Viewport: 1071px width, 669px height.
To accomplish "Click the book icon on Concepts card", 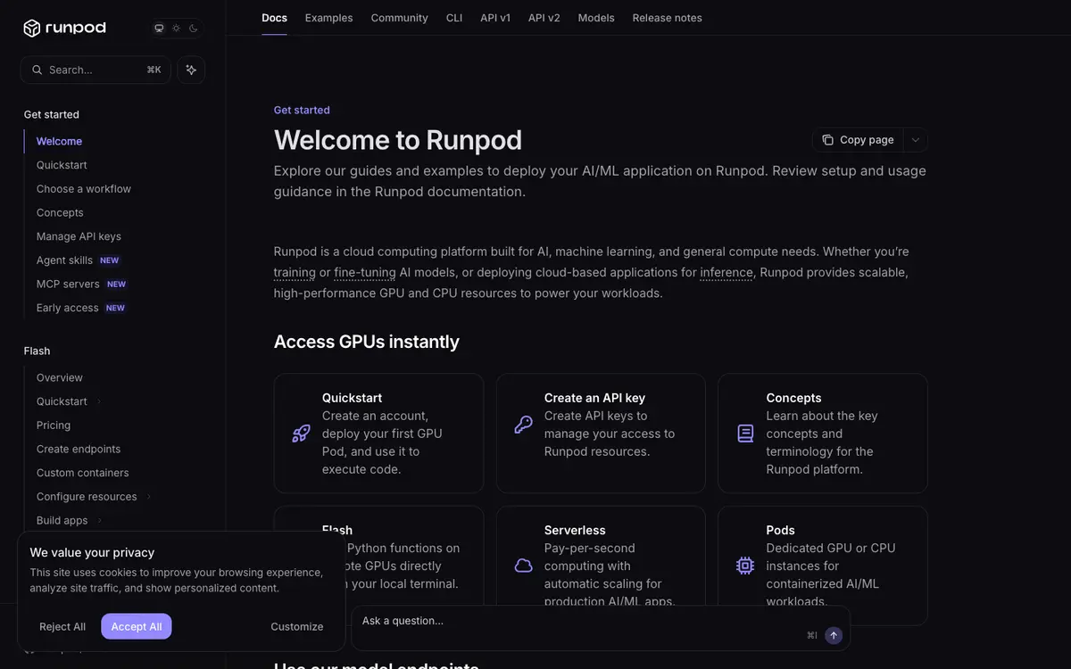I will pos(745,434).
